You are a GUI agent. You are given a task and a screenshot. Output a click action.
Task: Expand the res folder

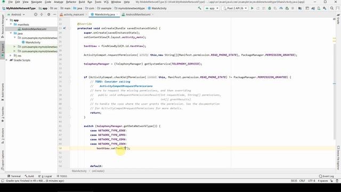pos(11,55)
